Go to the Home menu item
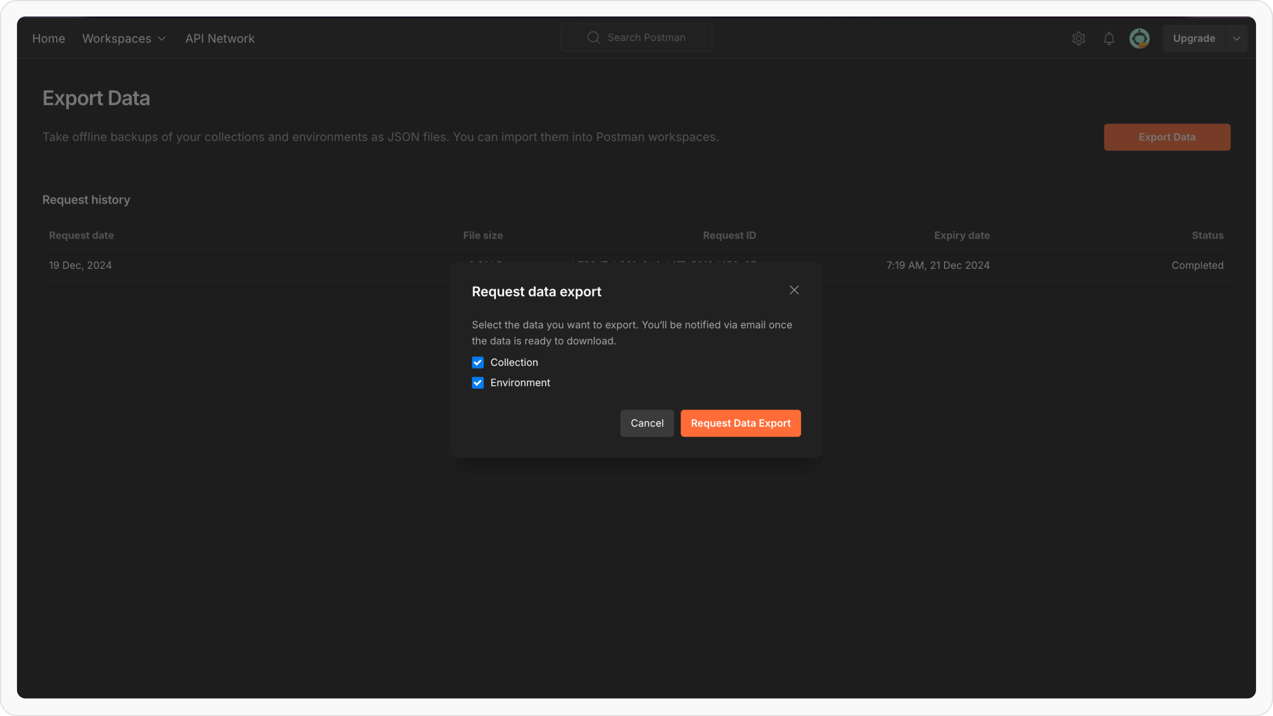The image size is (1273, 716). [x=48, y=39]
